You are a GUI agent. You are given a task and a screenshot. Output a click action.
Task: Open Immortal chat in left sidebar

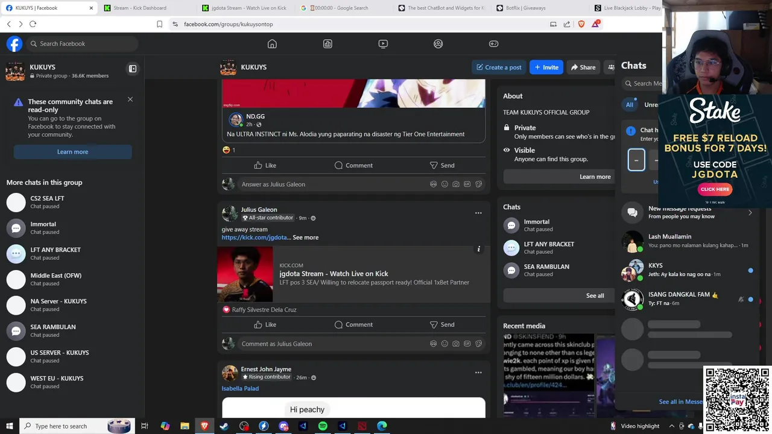click(72, 228)
